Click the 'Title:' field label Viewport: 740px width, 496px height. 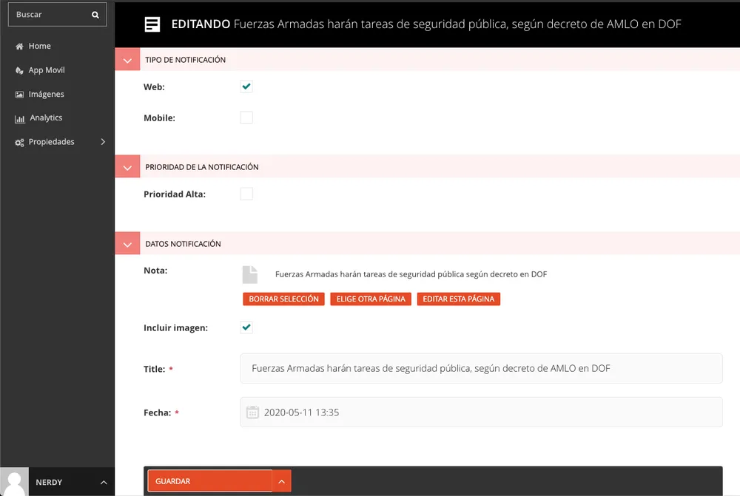[155, 369]
